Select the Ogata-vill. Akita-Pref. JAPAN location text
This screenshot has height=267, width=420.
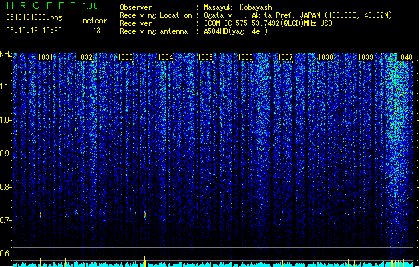(298, 15)
